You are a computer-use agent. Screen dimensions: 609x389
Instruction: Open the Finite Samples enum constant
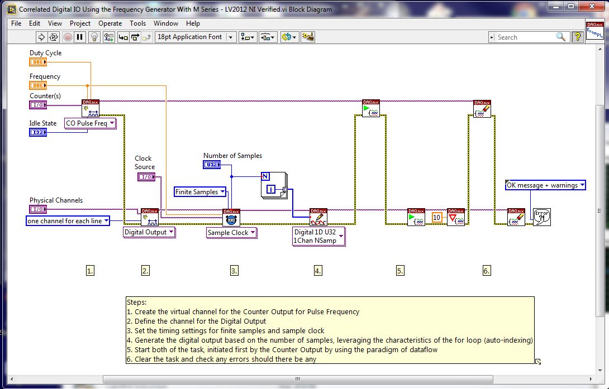point(200,191)
